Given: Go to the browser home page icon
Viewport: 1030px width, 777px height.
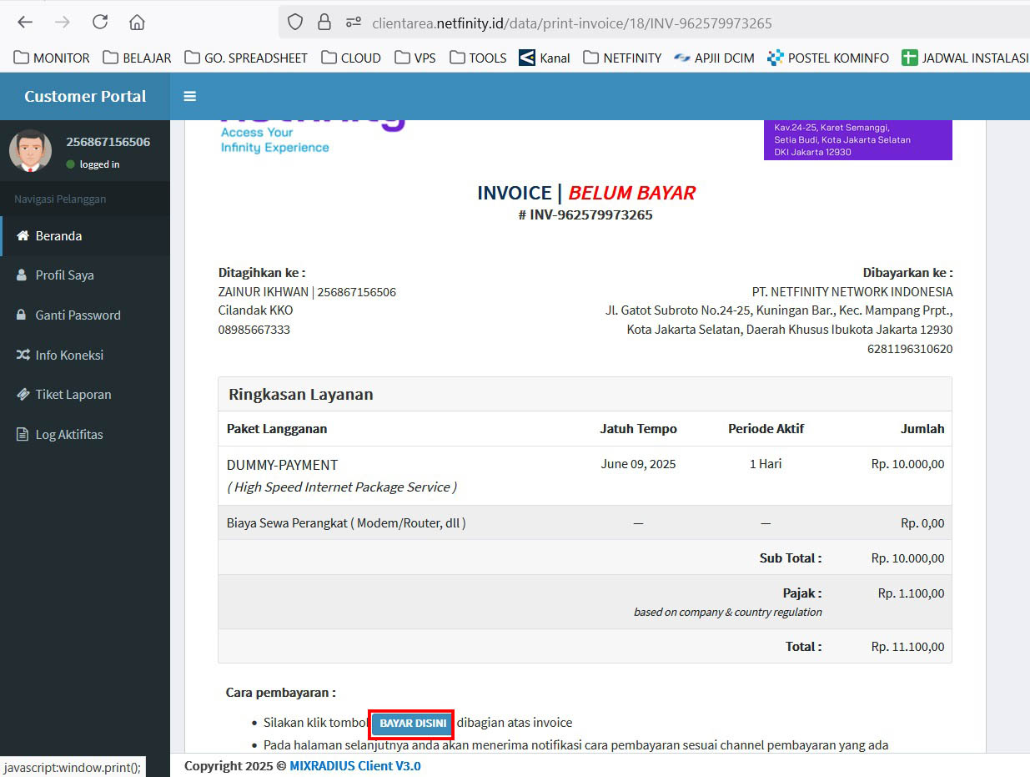Looking at the screenshot, I should 137,23.
